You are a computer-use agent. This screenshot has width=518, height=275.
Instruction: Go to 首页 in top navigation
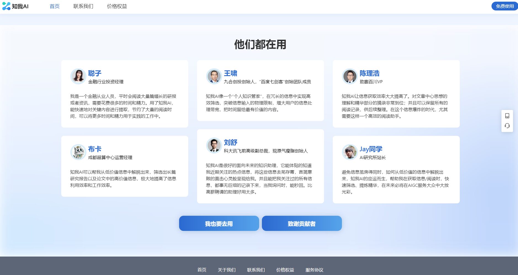pos(55,6)
